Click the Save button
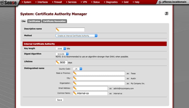Viewport: 189px width, 108px height. pos(60,100)
